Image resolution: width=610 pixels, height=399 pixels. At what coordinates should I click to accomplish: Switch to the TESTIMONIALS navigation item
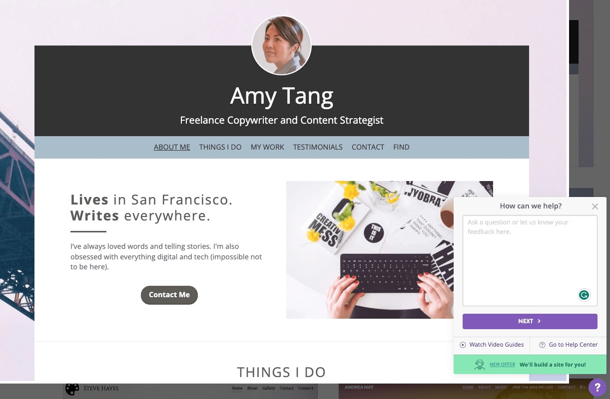pyautogui.click(x=318, y=147)
